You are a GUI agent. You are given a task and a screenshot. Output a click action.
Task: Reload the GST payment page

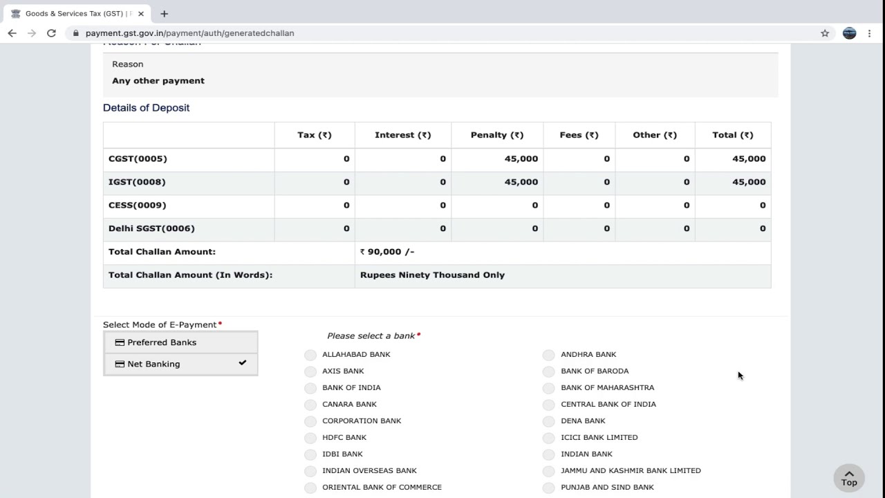coord(51,33)
